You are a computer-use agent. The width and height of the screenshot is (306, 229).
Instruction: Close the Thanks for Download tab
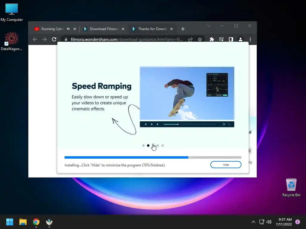click(172, 29)
